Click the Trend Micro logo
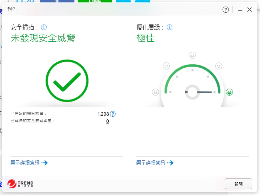This screenshot has height=195, width=260. 20,184
